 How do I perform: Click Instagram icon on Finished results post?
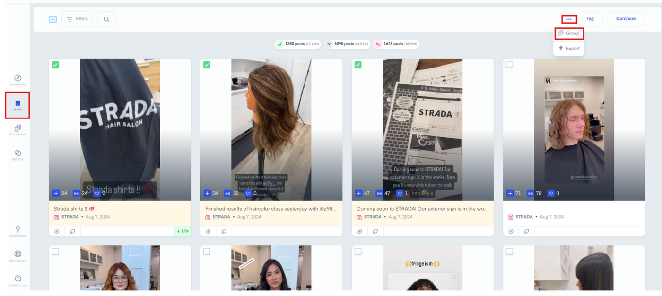(208, 217)
